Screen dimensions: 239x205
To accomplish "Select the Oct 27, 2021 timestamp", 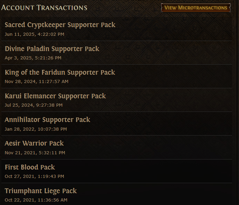I will tap(34, 176).
